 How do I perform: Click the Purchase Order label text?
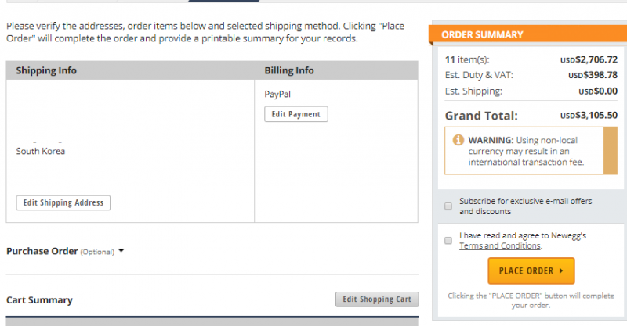tap(42, 251)
